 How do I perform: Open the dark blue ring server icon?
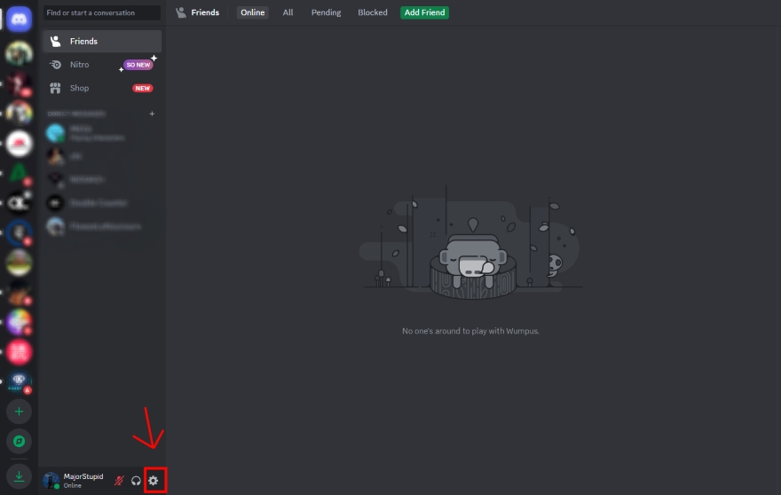pos(19,232)
